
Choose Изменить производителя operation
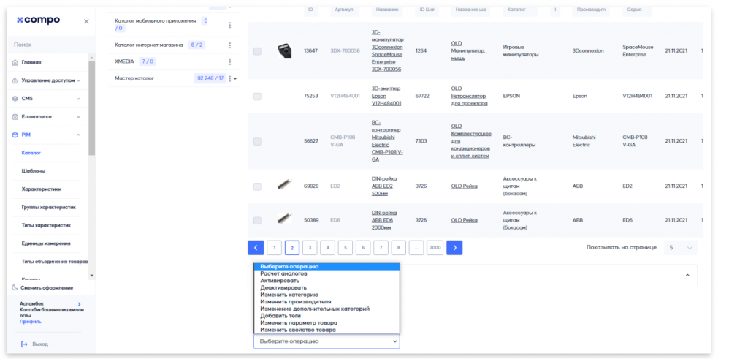tap(327, 302)
